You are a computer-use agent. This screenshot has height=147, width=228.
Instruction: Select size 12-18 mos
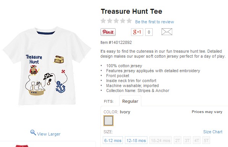click(136, 140)
